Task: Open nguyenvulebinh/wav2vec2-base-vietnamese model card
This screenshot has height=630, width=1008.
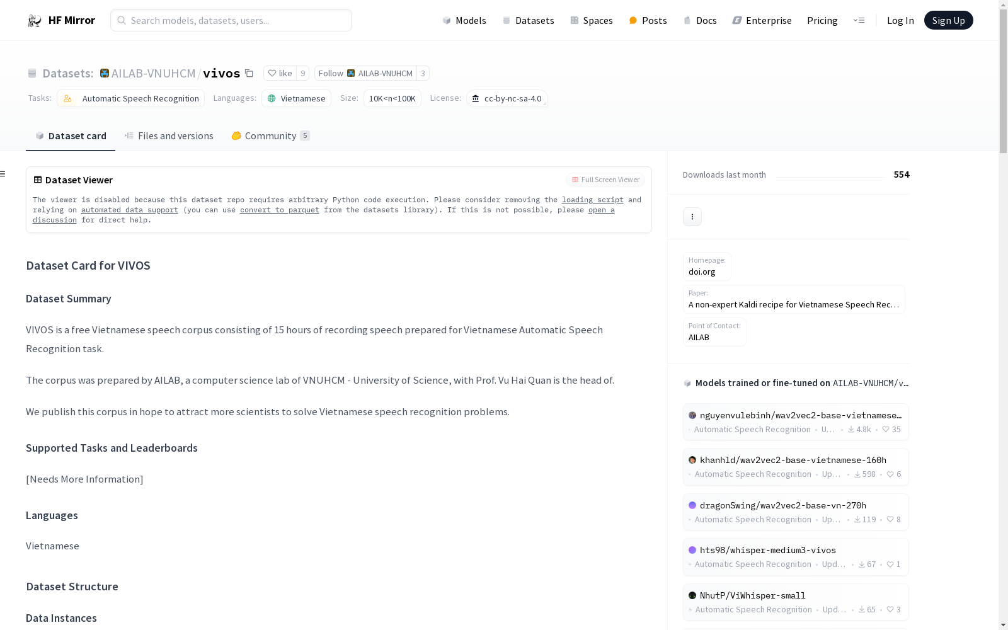Action: click(x=796, y=422)
